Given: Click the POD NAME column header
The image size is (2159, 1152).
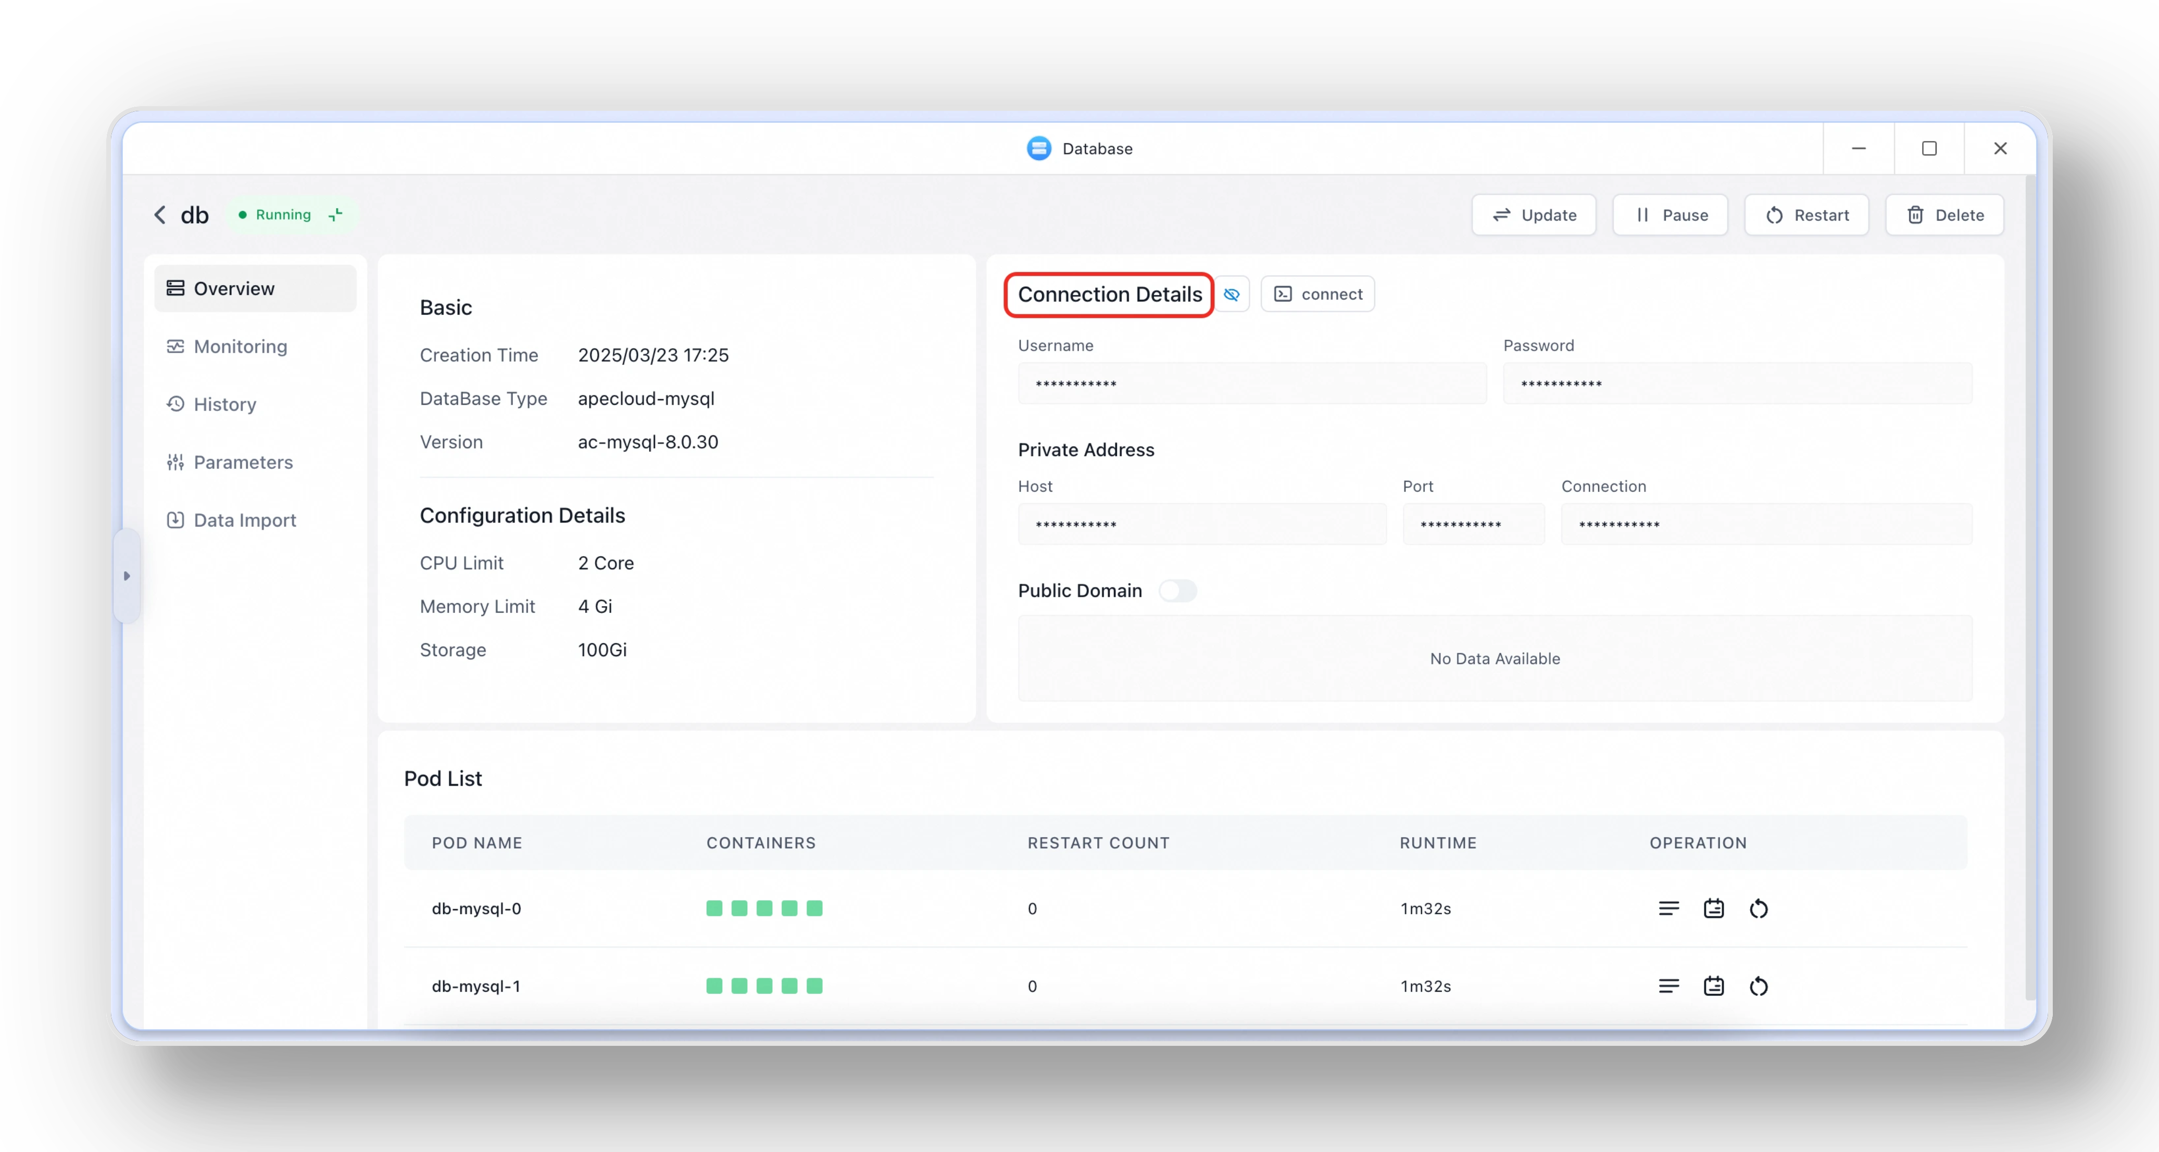Looking at the screenshot, I should 477,843.
